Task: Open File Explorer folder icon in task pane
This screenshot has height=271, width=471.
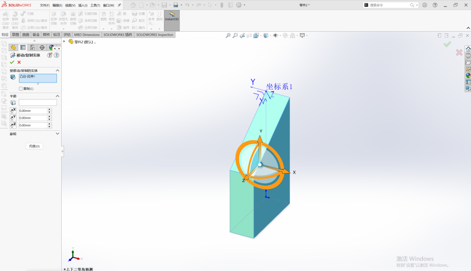Action: (468, 62)
